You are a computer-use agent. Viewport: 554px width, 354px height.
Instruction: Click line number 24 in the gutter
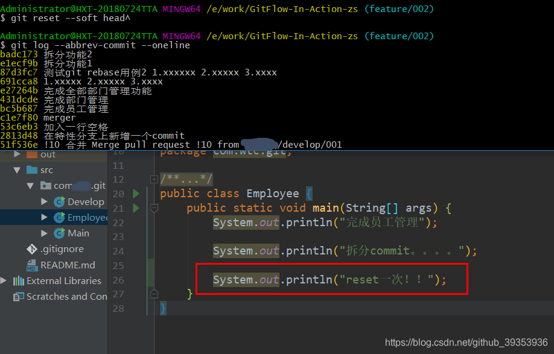[118, 251]
